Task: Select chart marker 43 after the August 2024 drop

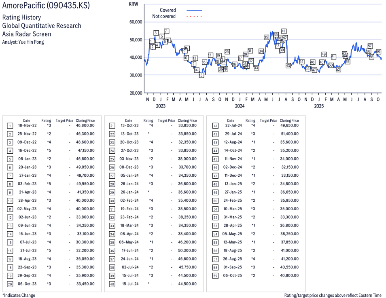Action: (288, 66)
